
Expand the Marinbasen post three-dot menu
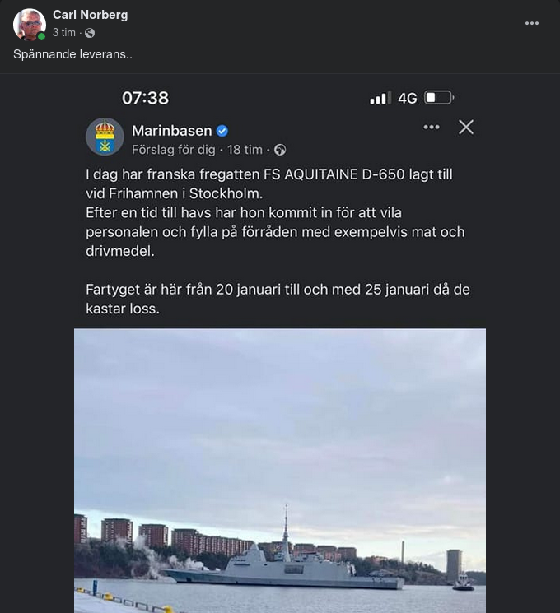432,127
